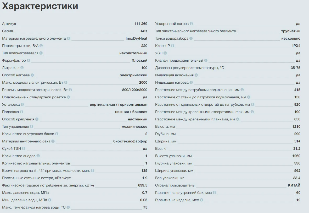
Task: Show hint for Индикация нагрева
Action: pyautogui.click(x=191, y=82)
